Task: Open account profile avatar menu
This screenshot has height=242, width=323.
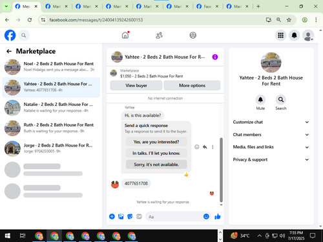Action: 308,35
